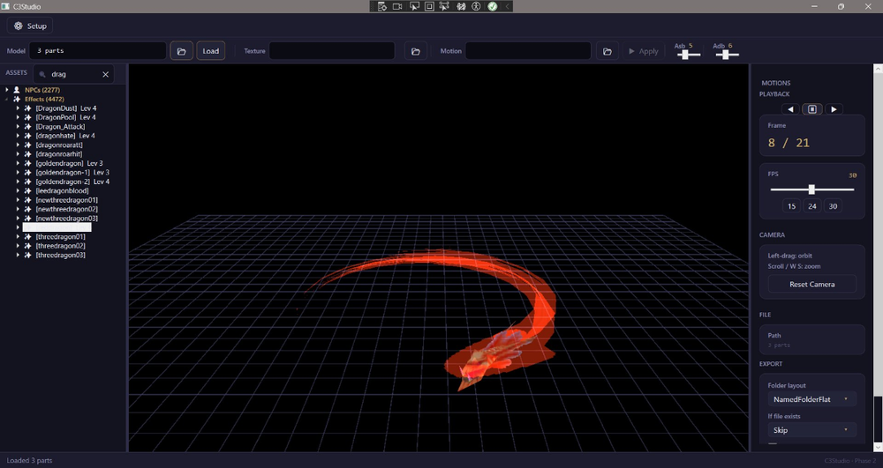
Task: Click the frame counter 8 / 21
Action: 789,143
